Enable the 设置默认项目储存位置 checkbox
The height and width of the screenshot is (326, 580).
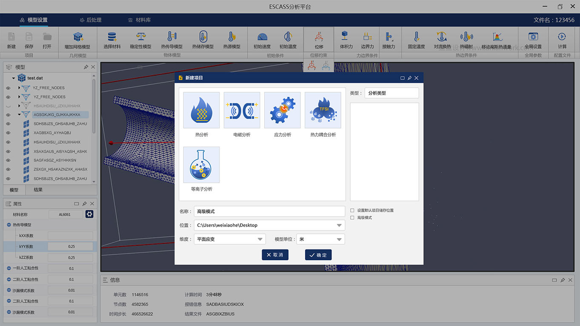(x=352, y=210)
